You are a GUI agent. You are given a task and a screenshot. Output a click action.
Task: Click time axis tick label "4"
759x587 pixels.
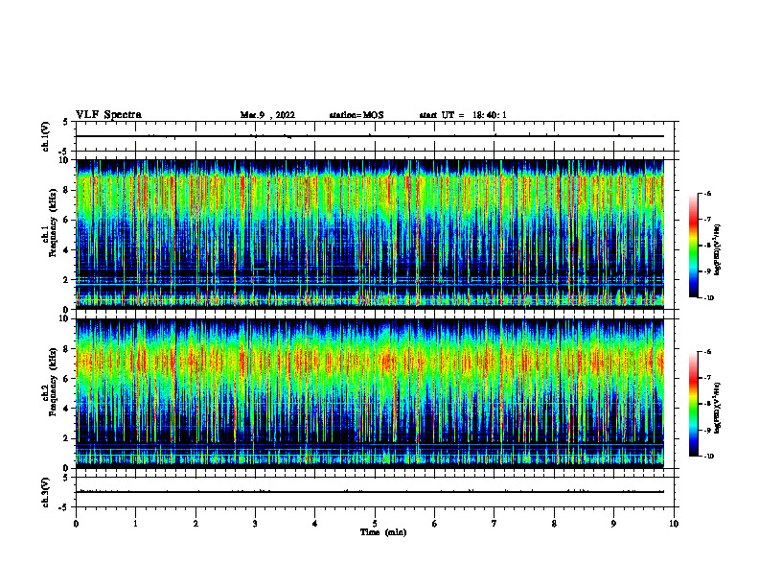[x=315, y=524]
